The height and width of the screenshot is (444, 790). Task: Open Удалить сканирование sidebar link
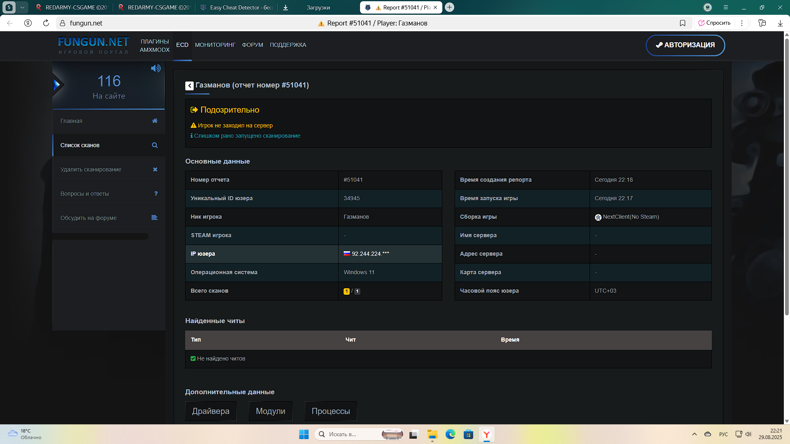(x=109, y=169)
